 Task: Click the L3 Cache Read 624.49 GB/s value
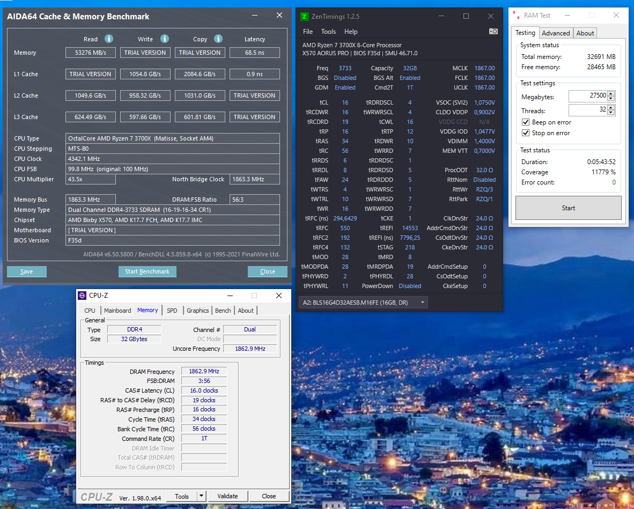[x=91, y=117]
